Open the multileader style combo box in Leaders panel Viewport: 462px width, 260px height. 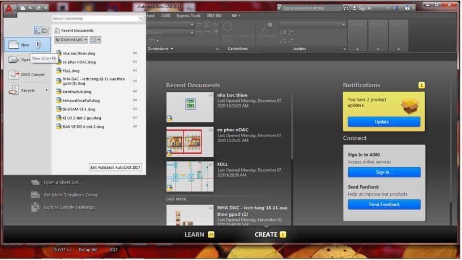pyautogui.click(x=313, y=24)
